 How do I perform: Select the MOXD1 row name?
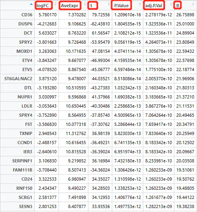pyautogui.click(x=24, y=51)
